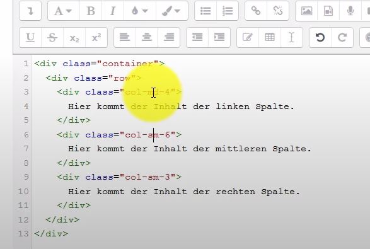Click the I-beam text cursor toolbar icon

[292, 37]
